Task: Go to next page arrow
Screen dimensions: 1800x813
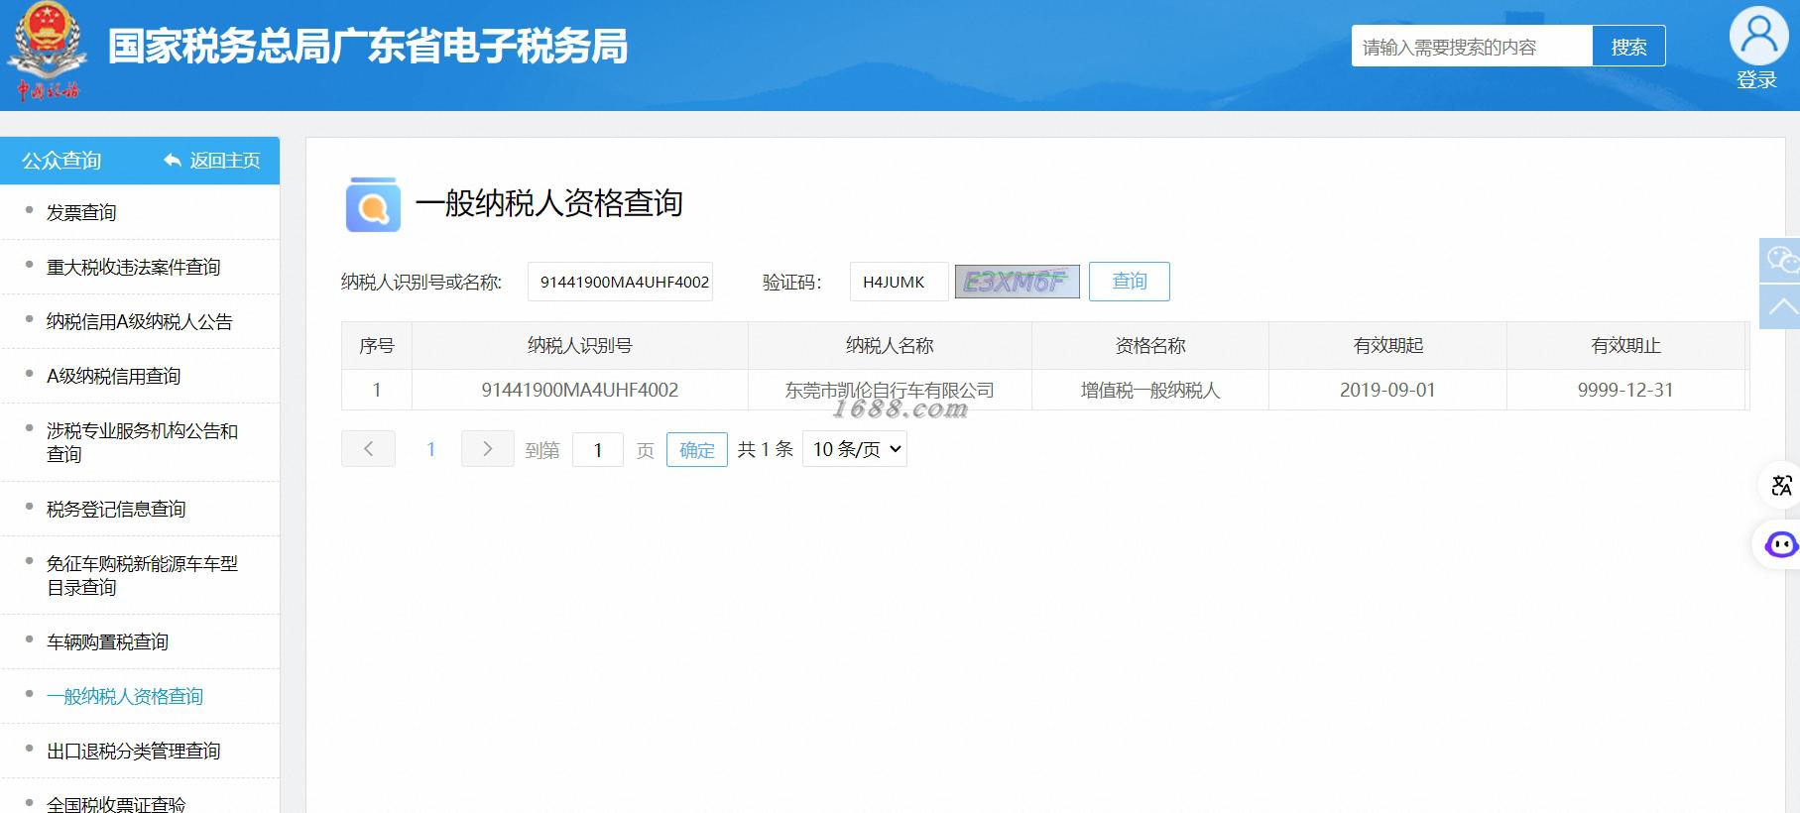Action: tap(487, 449)
